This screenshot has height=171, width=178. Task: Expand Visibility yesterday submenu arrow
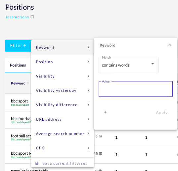pos(88,90)
